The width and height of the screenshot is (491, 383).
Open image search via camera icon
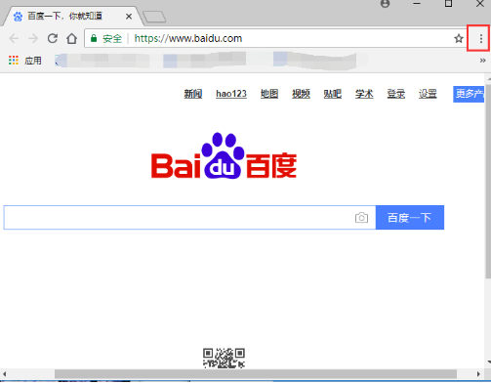click(361, 218)
